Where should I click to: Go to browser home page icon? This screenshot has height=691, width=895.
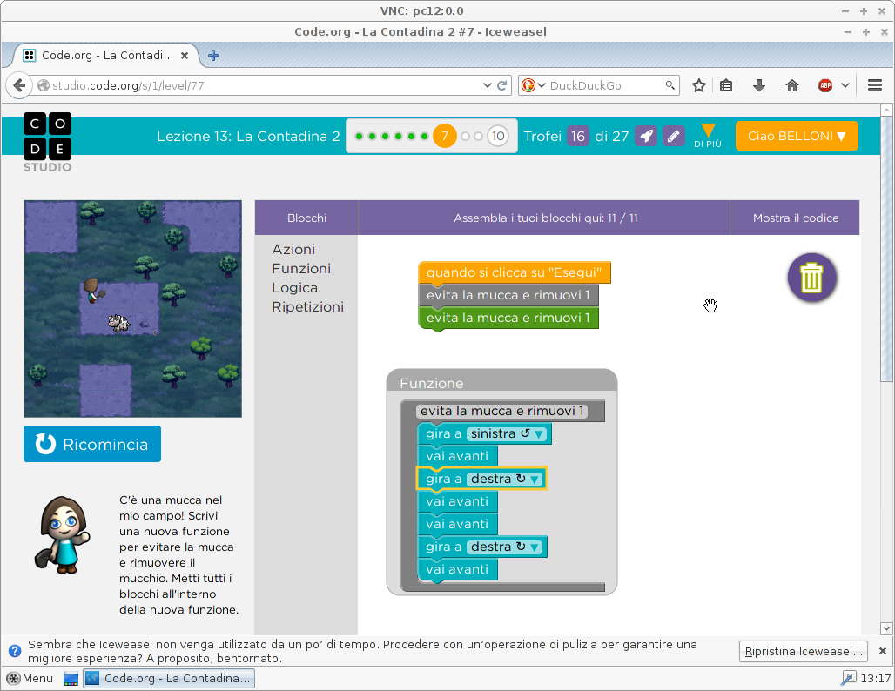(x=791, y=85)
